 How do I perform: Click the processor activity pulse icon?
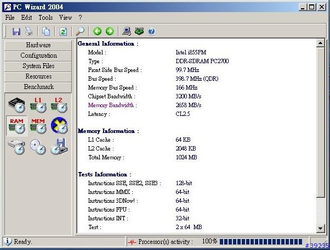click(x=132, y=242)
